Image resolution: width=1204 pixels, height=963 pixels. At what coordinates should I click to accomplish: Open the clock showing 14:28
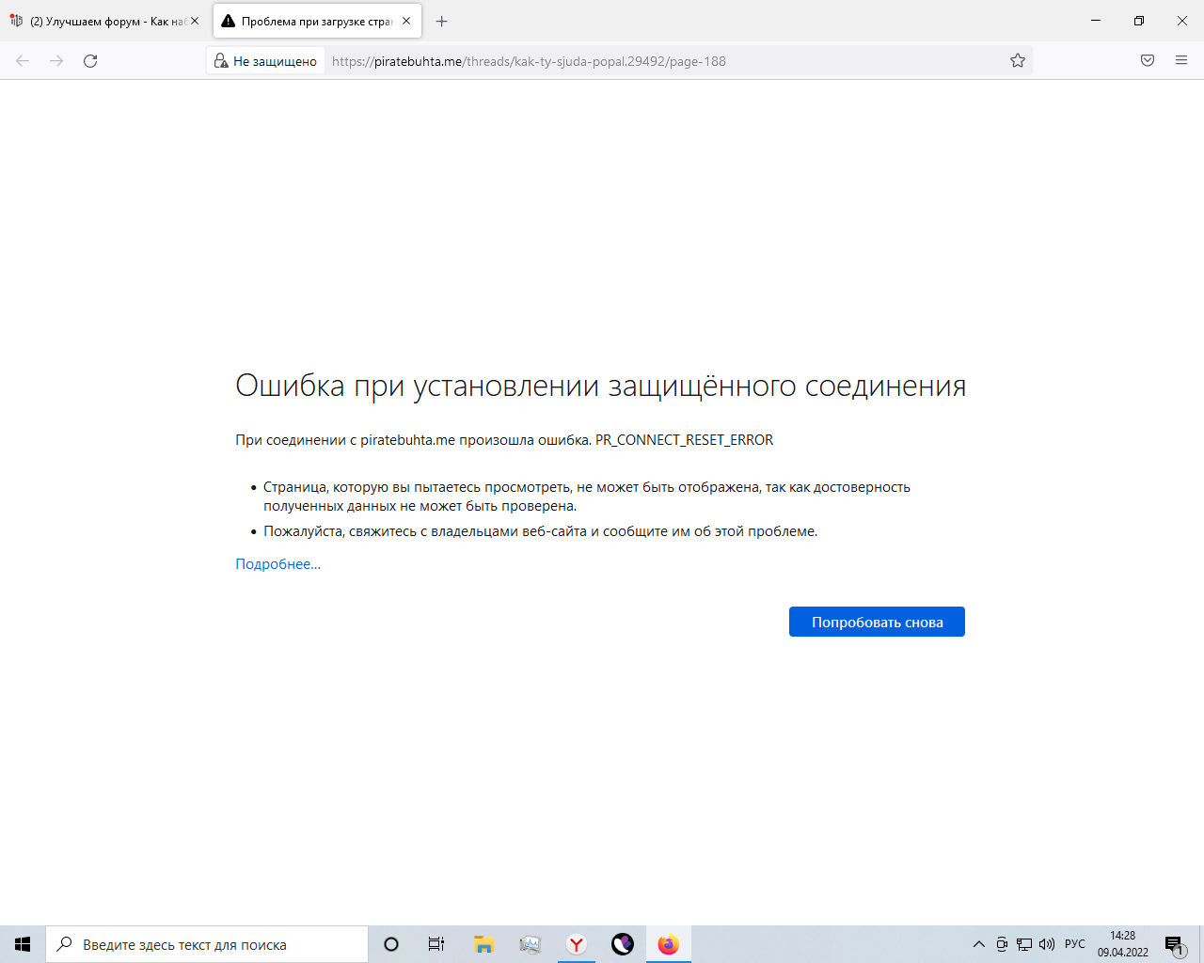pos(1123,944)
